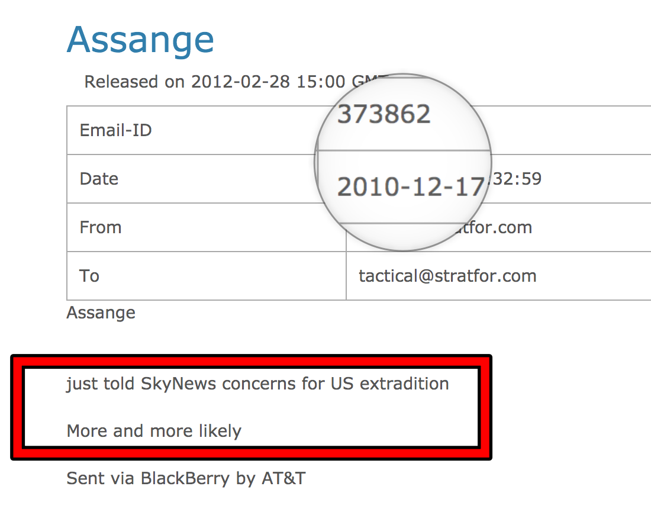Open the tactical@stratfor.com recipient address
Screen dimensions: 651x528
pos(447,276)
